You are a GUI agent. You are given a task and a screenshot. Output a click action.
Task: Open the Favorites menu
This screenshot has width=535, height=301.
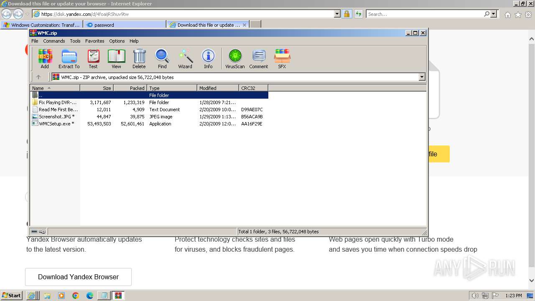(95, 41)
